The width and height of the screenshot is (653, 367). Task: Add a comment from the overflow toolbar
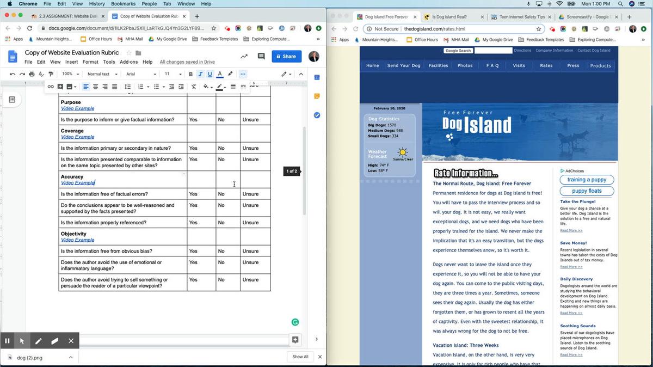(x=60, y=87)
